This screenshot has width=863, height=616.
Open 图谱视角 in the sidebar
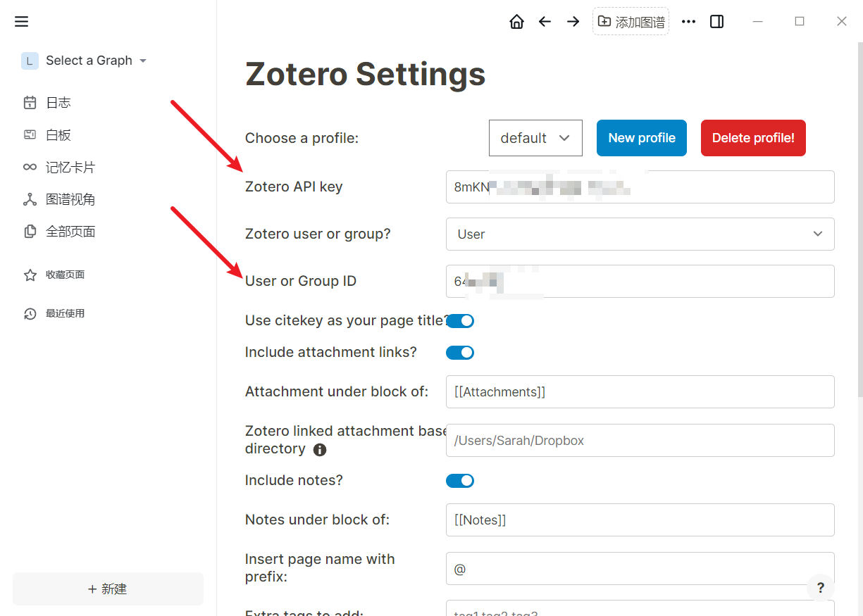pyautogui.click(x=70, y=200)
